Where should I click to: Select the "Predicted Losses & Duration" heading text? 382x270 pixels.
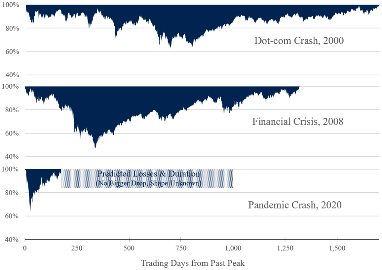tap(148, 174)
